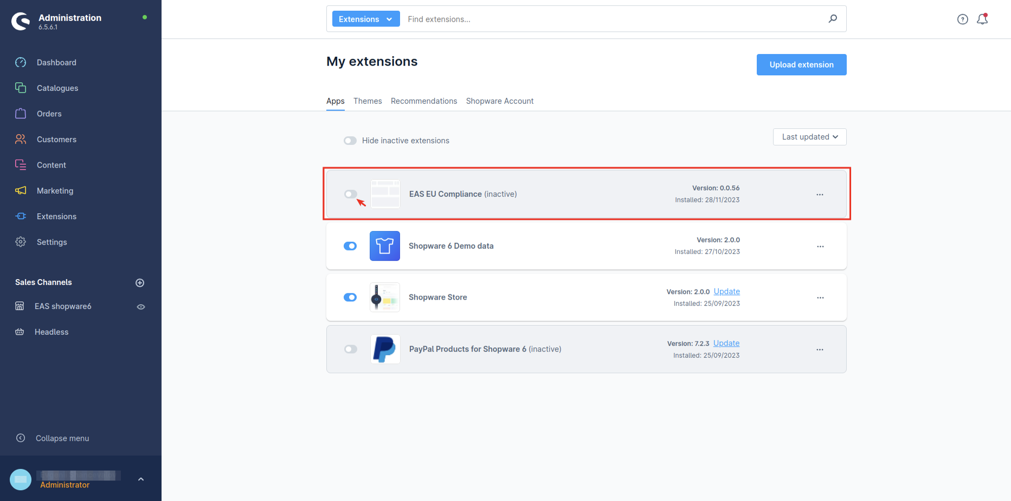
Task: Open the Last updated sorting dropdown
Action: pyautogui.click(x=809, y=137)
